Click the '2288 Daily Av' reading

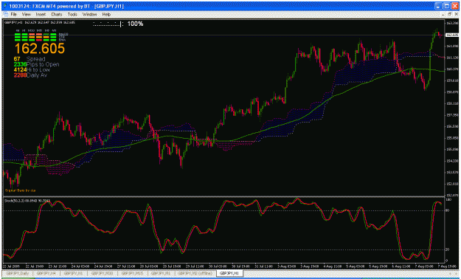[x=30, y=75]
